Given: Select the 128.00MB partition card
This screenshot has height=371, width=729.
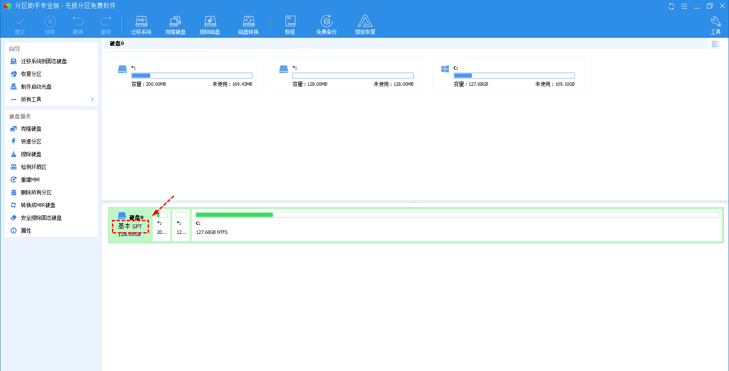Looking at the screenshot, I should [348, 74].
